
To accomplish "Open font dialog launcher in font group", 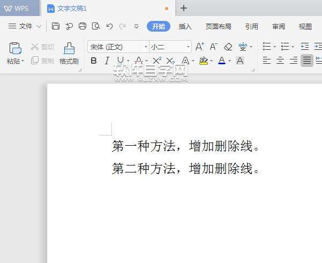I will click(x=253, y=70).
